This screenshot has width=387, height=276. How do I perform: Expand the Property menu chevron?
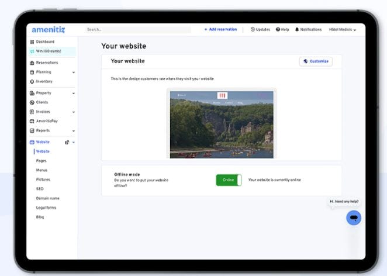coord(74,94)
